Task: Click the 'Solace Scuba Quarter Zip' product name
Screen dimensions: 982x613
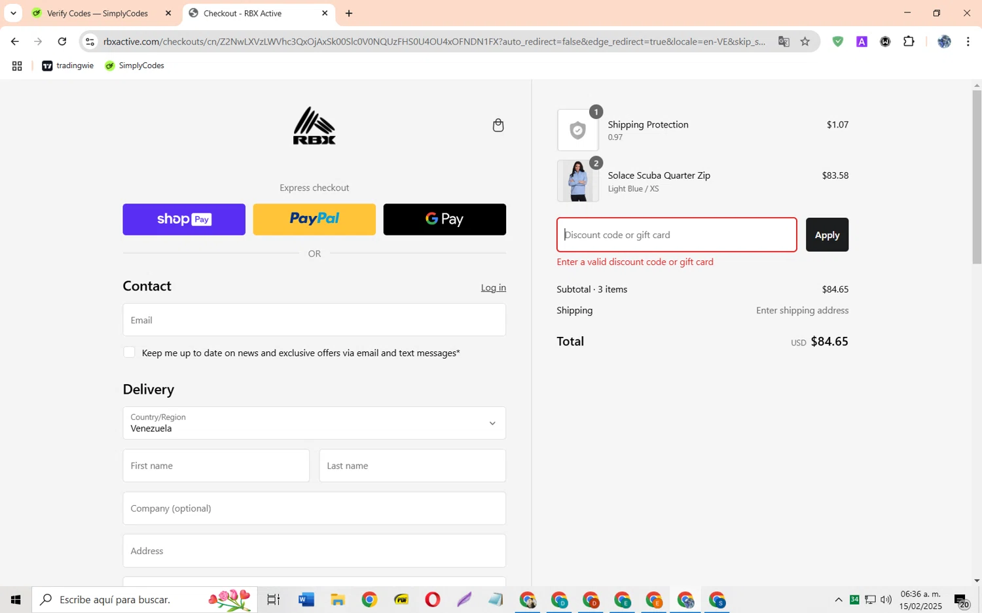Action: tap(659, 175)
